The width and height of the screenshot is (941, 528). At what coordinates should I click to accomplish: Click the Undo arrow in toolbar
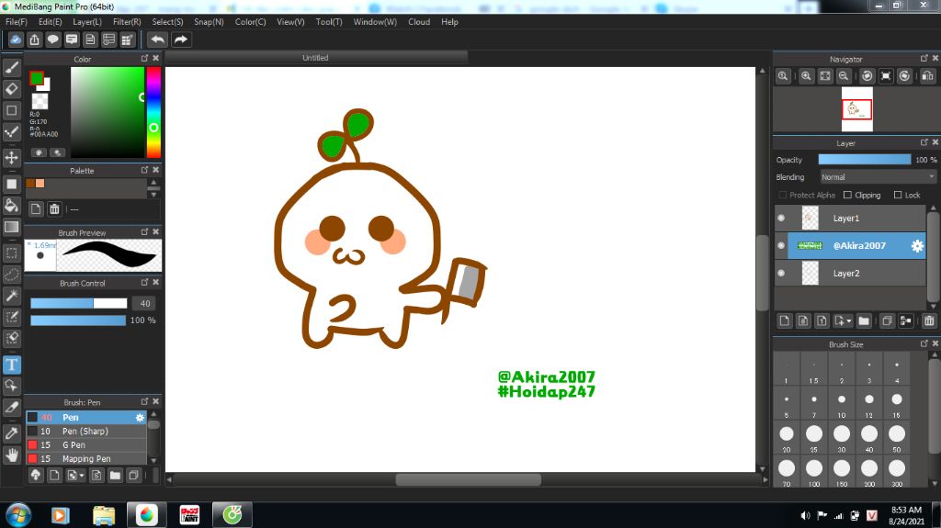[157, 39]
